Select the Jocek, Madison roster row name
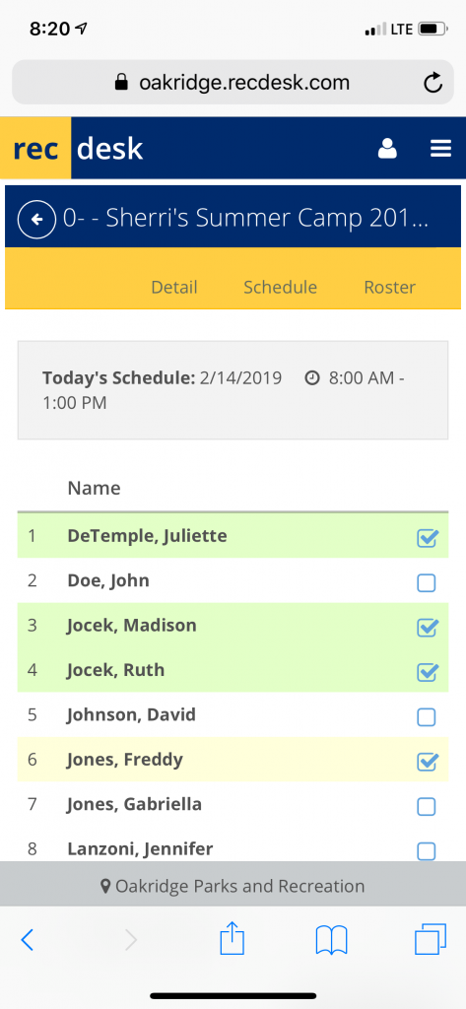466x1009 pixels. tap(132, 626)
